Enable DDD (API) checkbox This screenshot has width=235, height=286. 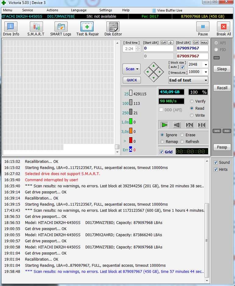coord(161,110)
